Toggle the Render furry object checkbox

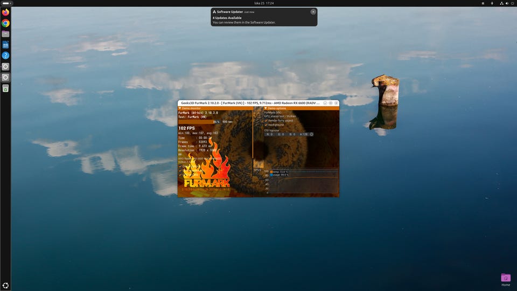pos(266,120)
